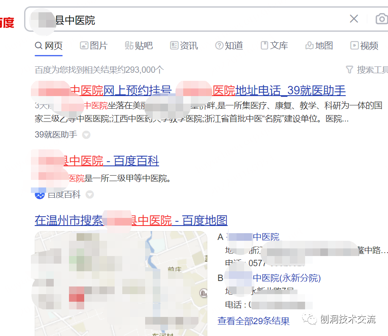
Task: Open result B 中医院(永新分院) link
Action: [287, 278]
